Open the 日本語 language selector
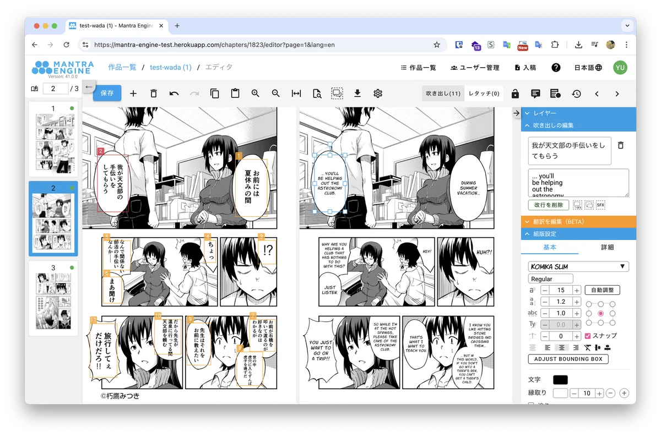Viewport: 661px width, 437px height. (x=588, y=68)
